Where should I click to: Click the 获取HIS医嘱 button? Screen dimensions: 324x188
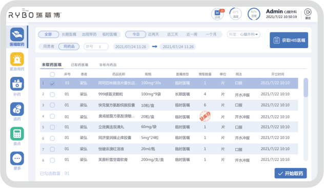tap(289, 40)
